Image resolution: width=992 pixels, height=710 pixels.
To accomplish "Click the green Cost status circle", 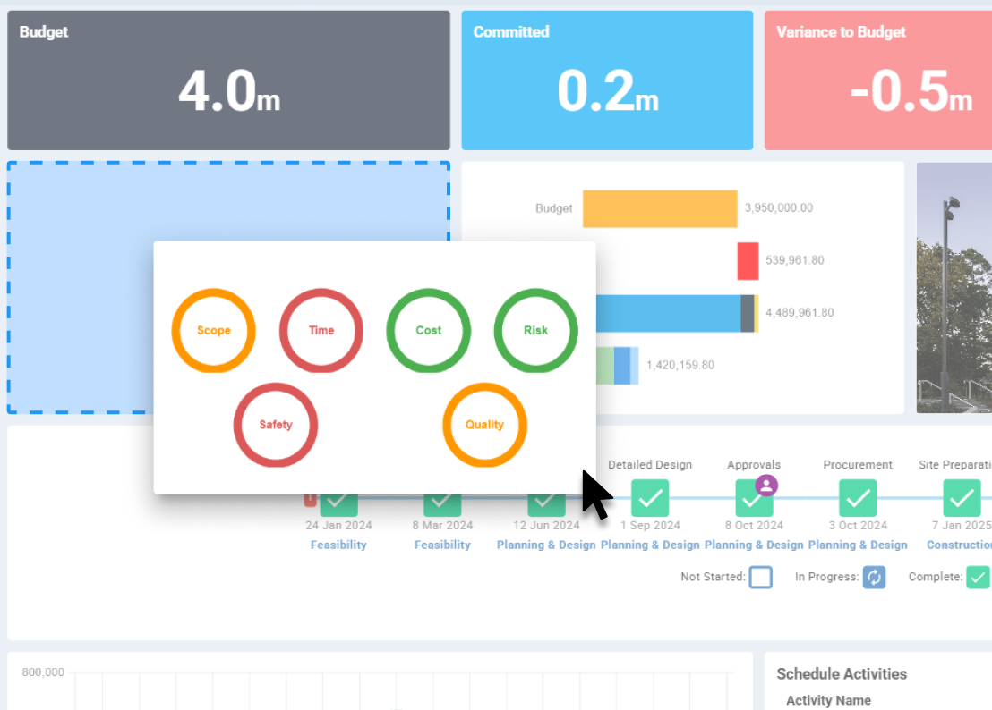I will 428,330.
